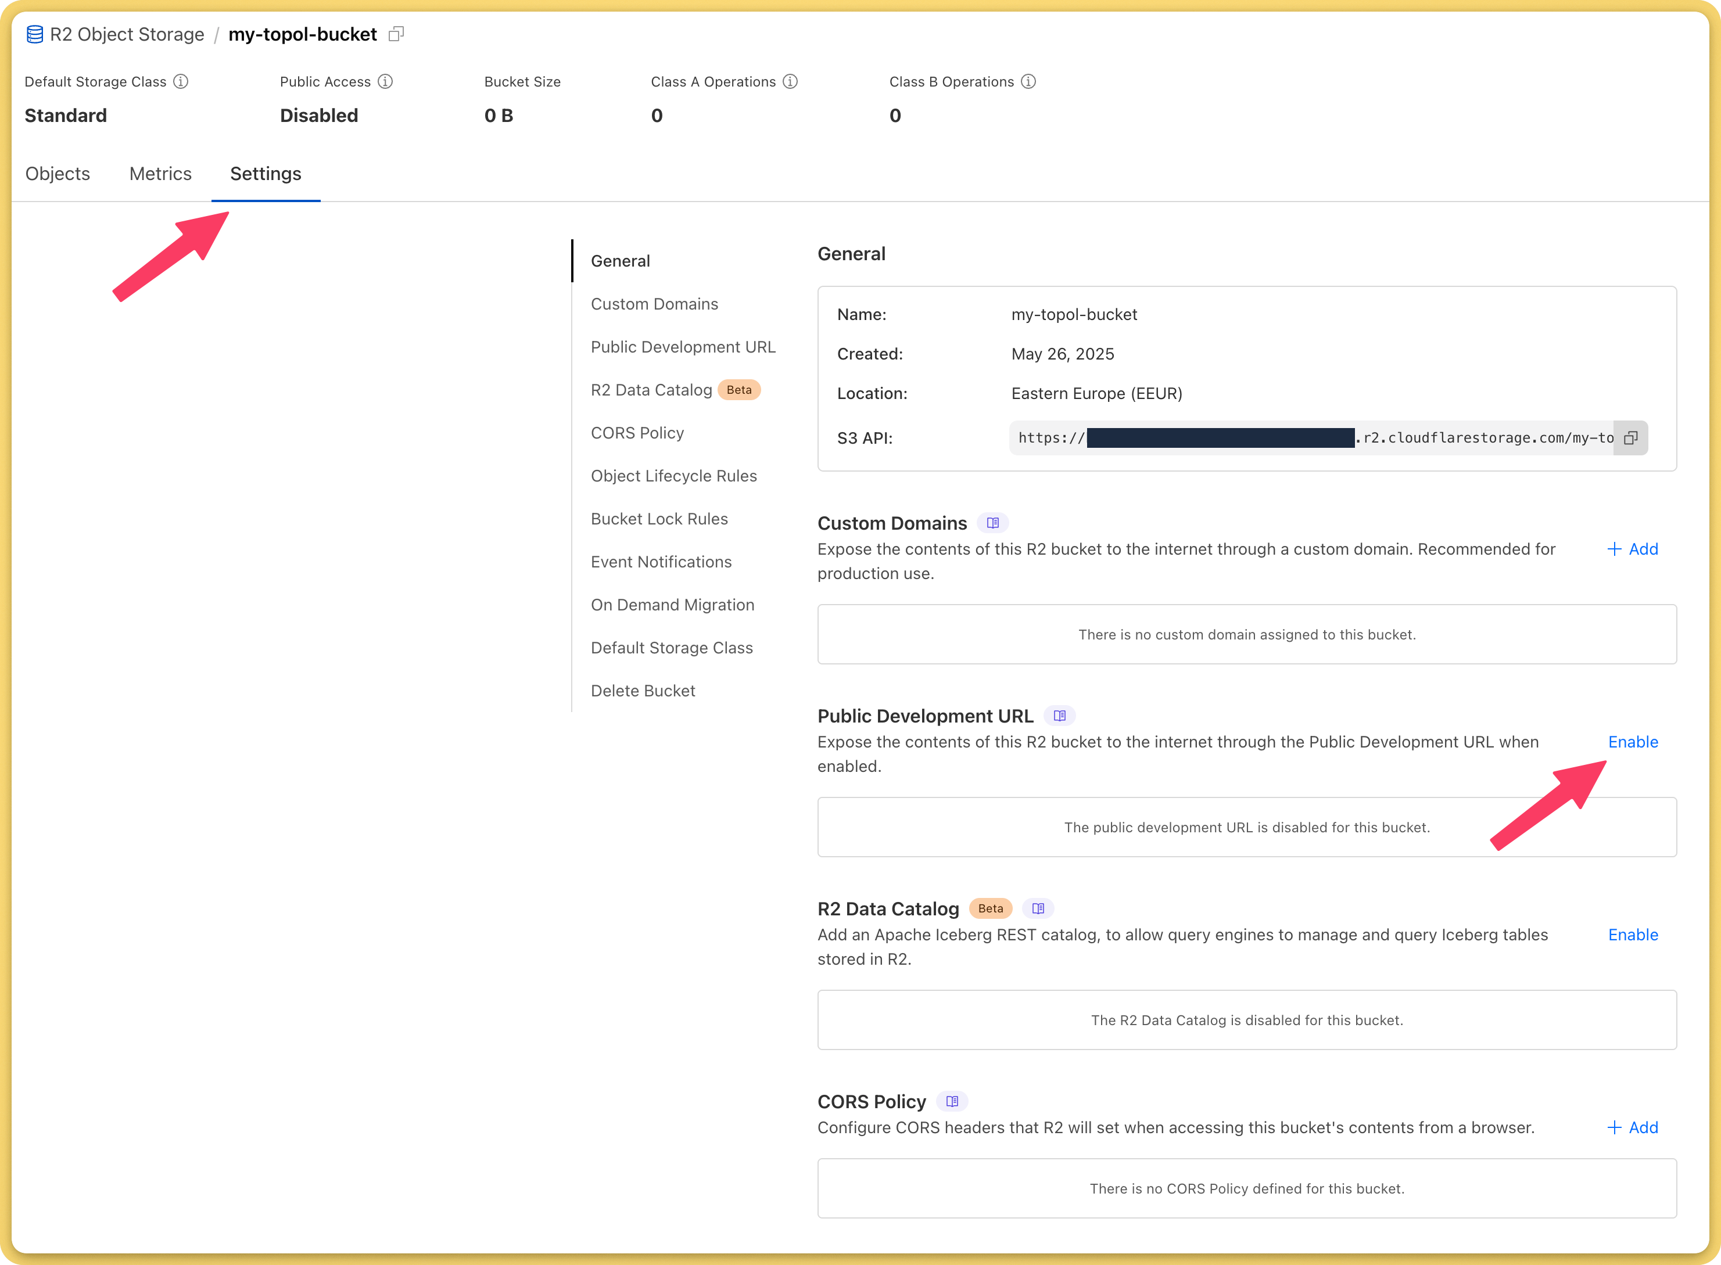Jump to Event Notifications in sidebar

tap(661, 562)
